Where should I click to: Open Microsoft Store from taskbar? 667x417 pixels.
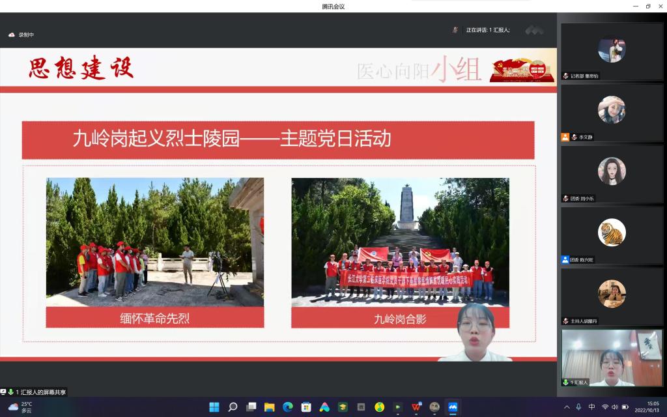point(306,407)
